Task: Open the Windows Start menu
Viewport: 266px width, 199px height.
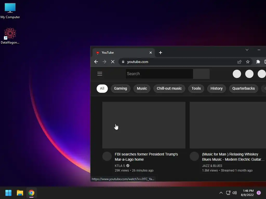Action: click(x=8, y=193)
